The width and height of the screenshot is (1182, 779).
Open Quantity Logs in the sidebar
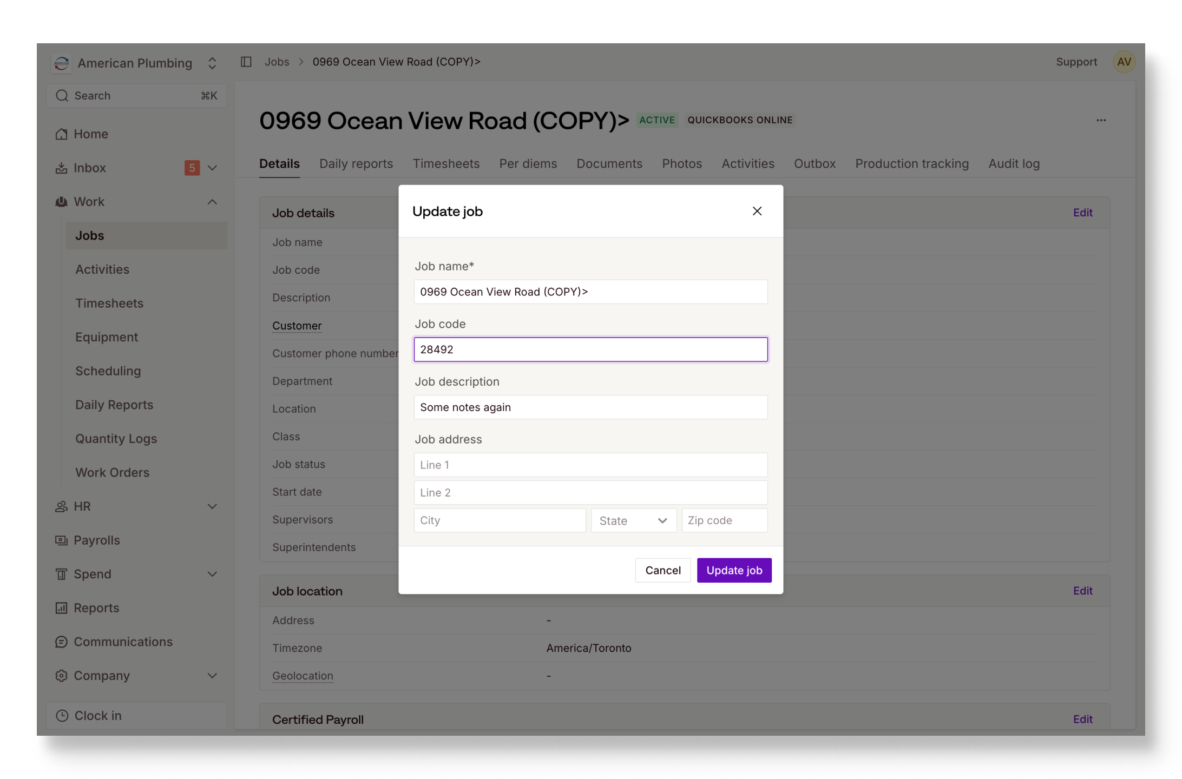116,439
